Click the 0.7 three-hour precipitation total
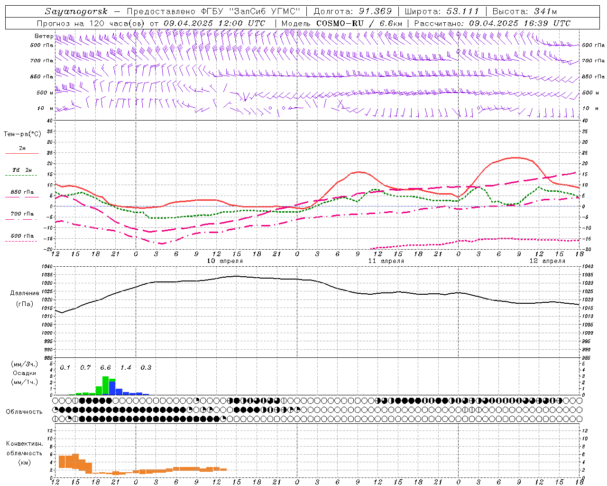The width and height of the screenshot is (607, 486). (85, 368)
